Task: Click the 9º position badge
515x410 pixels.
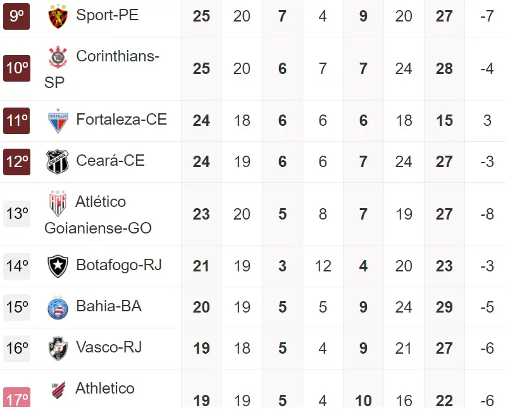Action: (x=17, y=16)
